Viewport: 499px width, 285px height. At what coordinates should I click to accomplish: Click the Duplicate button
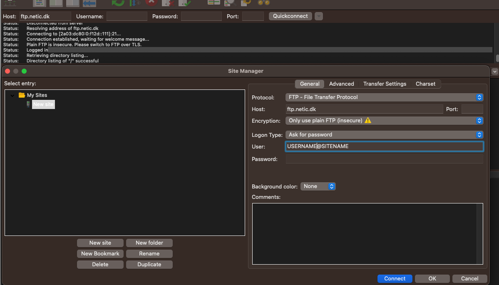point(149,265)
